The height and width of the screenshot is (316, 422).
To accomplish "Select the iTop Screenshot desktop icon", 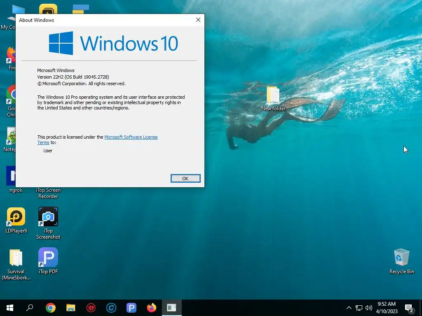I will click(48, 223).
